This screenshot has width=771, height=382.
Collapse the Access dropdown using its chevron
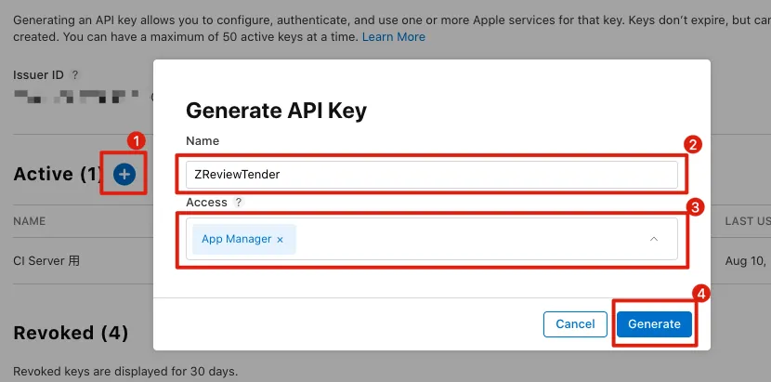[654, 239]
